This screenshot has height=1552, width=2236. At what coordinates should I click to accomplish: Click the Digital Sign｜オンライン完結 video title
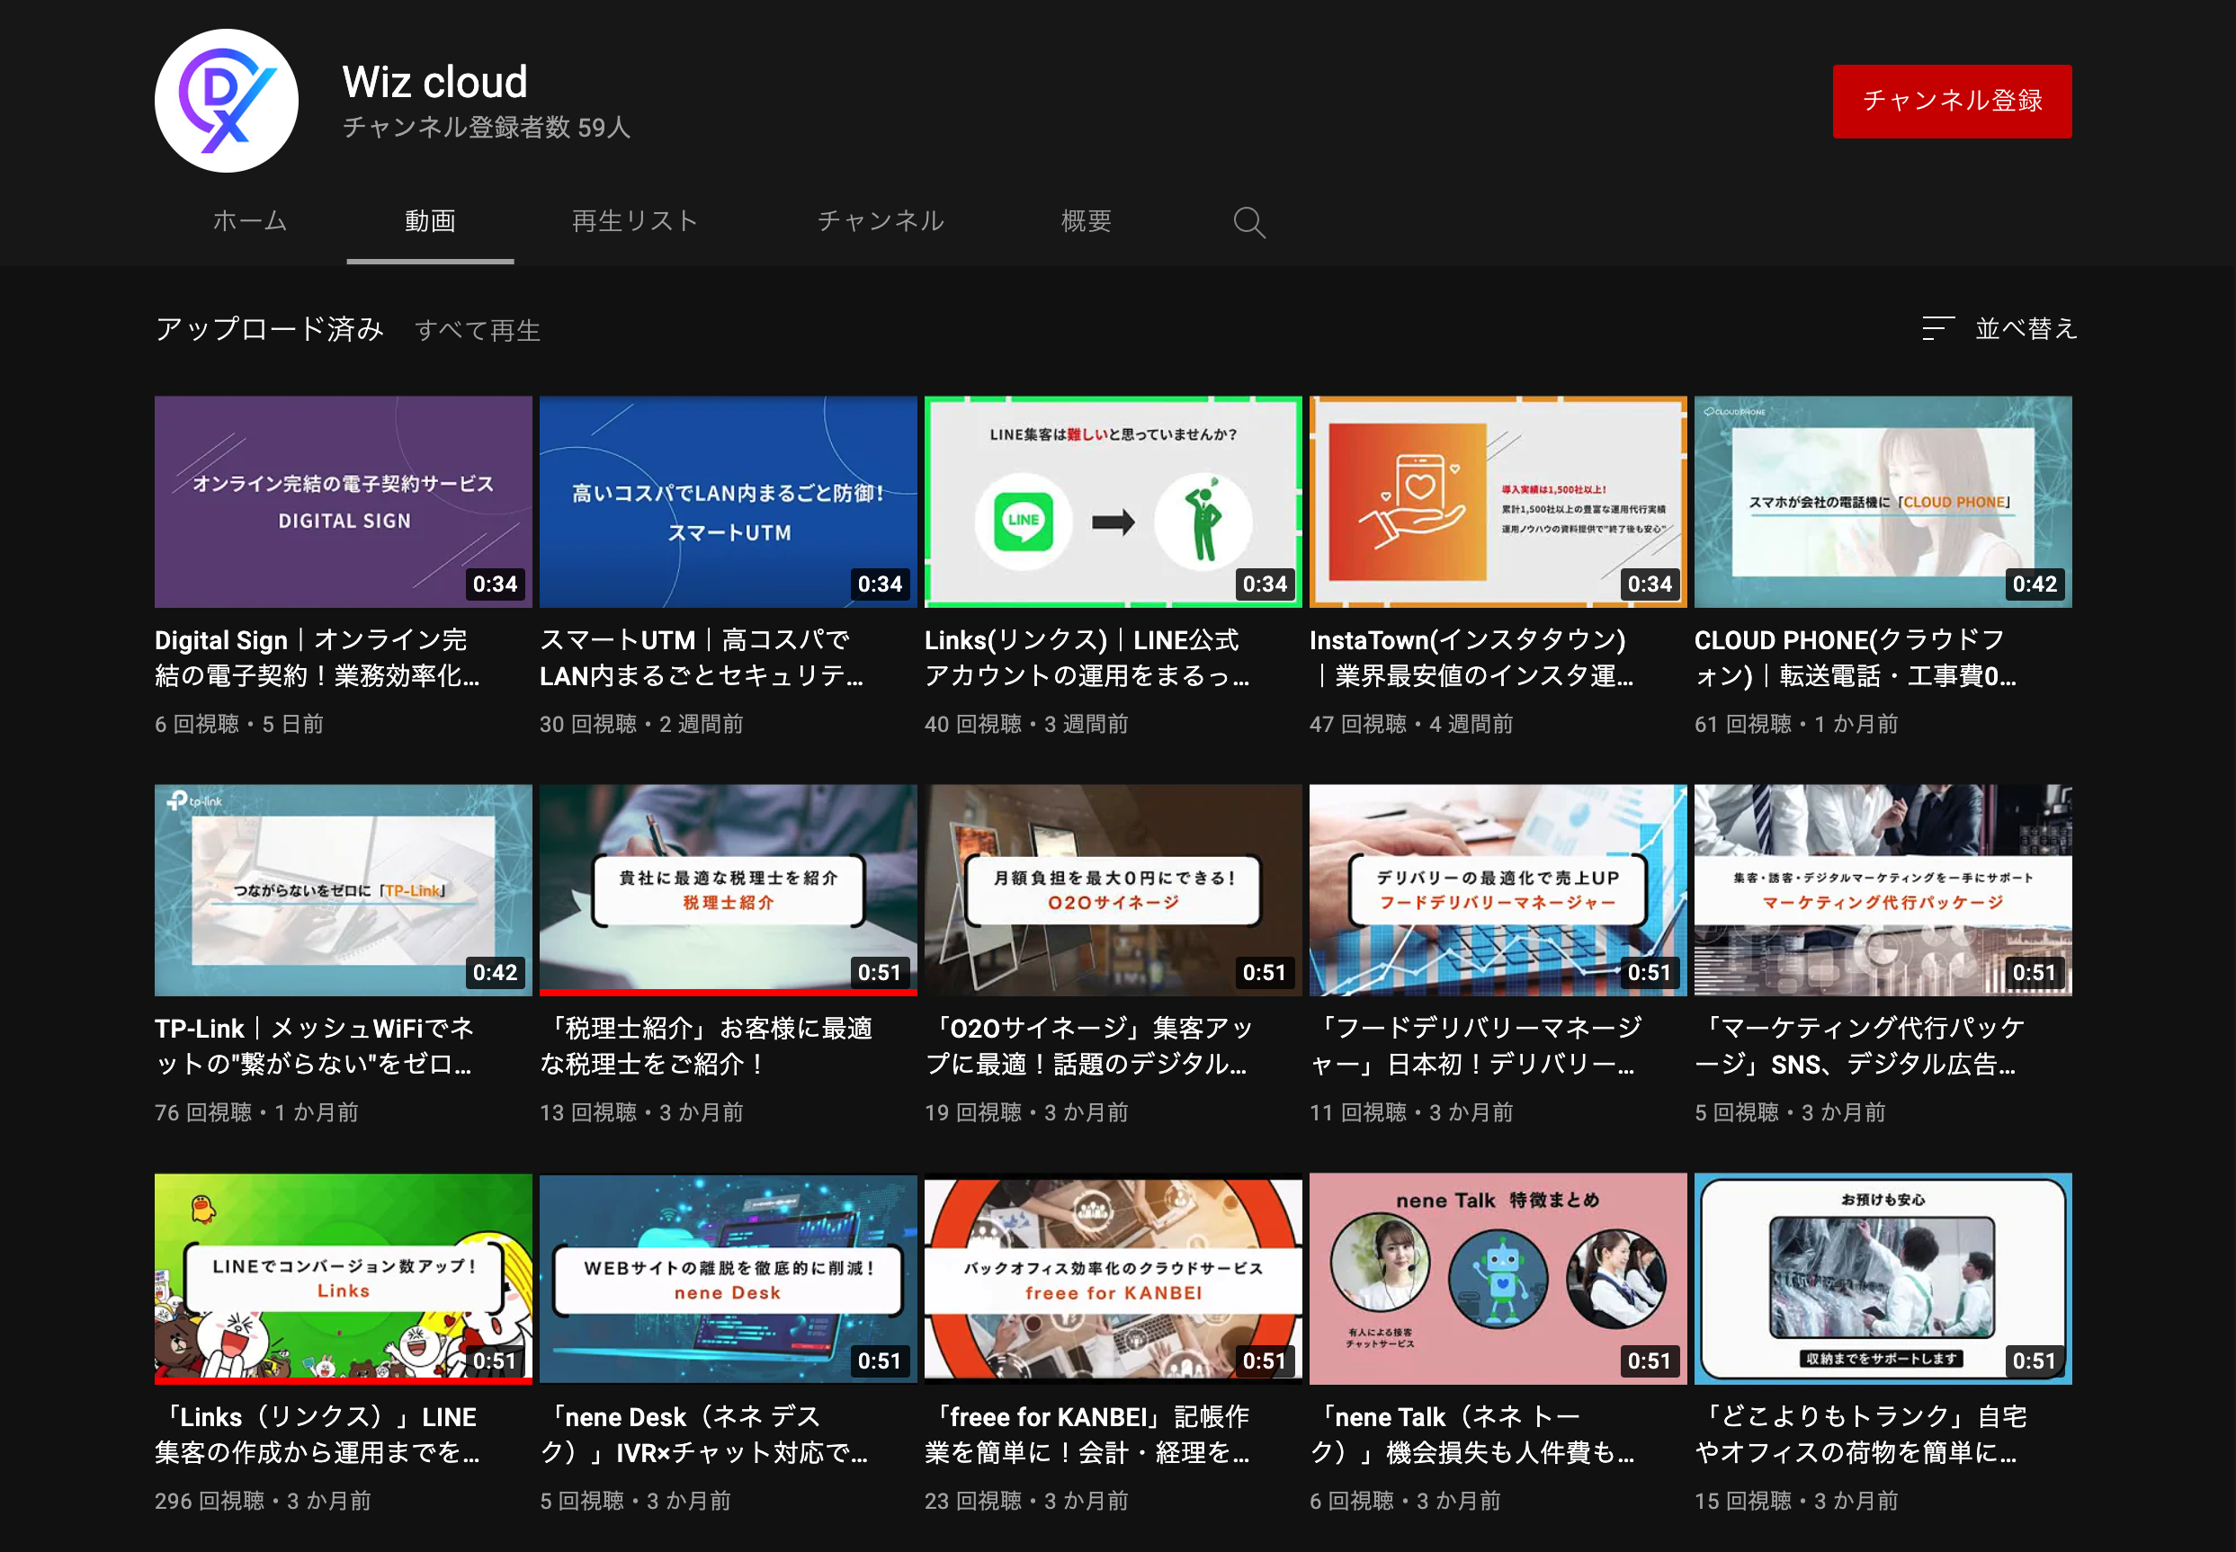point(318,657)
